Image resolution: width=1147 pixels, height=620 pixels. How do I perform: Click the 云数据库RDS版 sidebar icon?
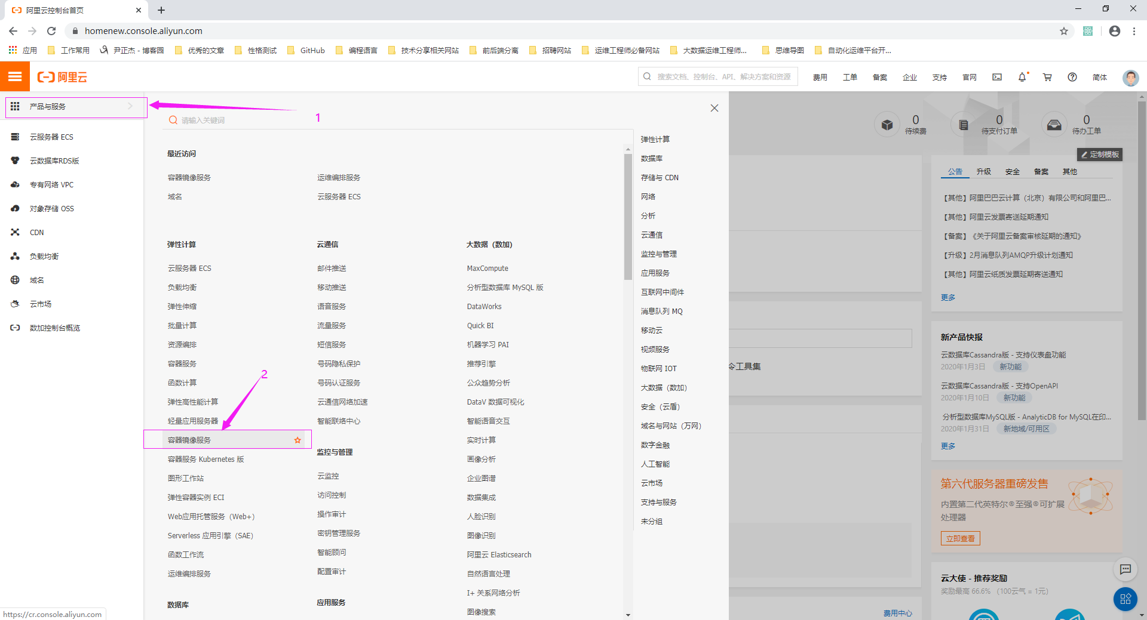(x=15, y=161)
